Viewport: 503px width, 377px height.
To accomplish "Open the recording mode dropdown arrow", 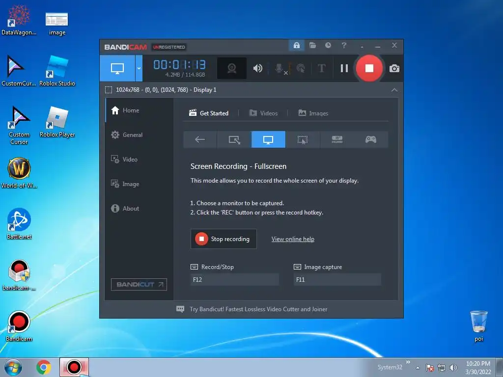I will click(139, 68).
